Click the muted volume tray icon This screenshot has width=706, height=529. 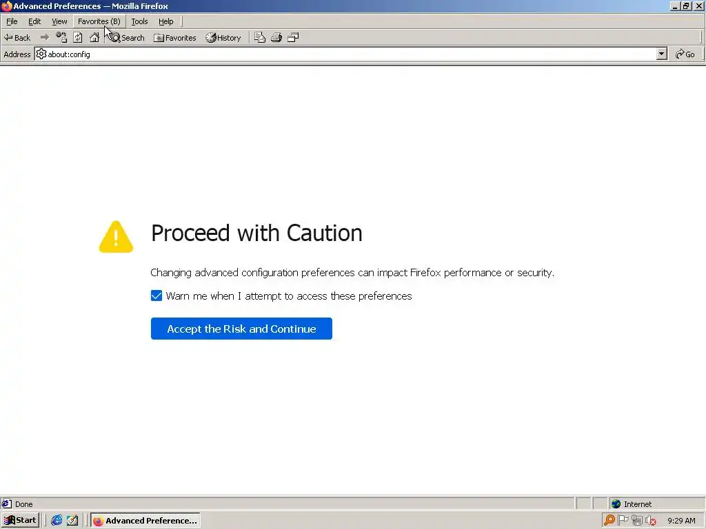click(x=651, y=521)
